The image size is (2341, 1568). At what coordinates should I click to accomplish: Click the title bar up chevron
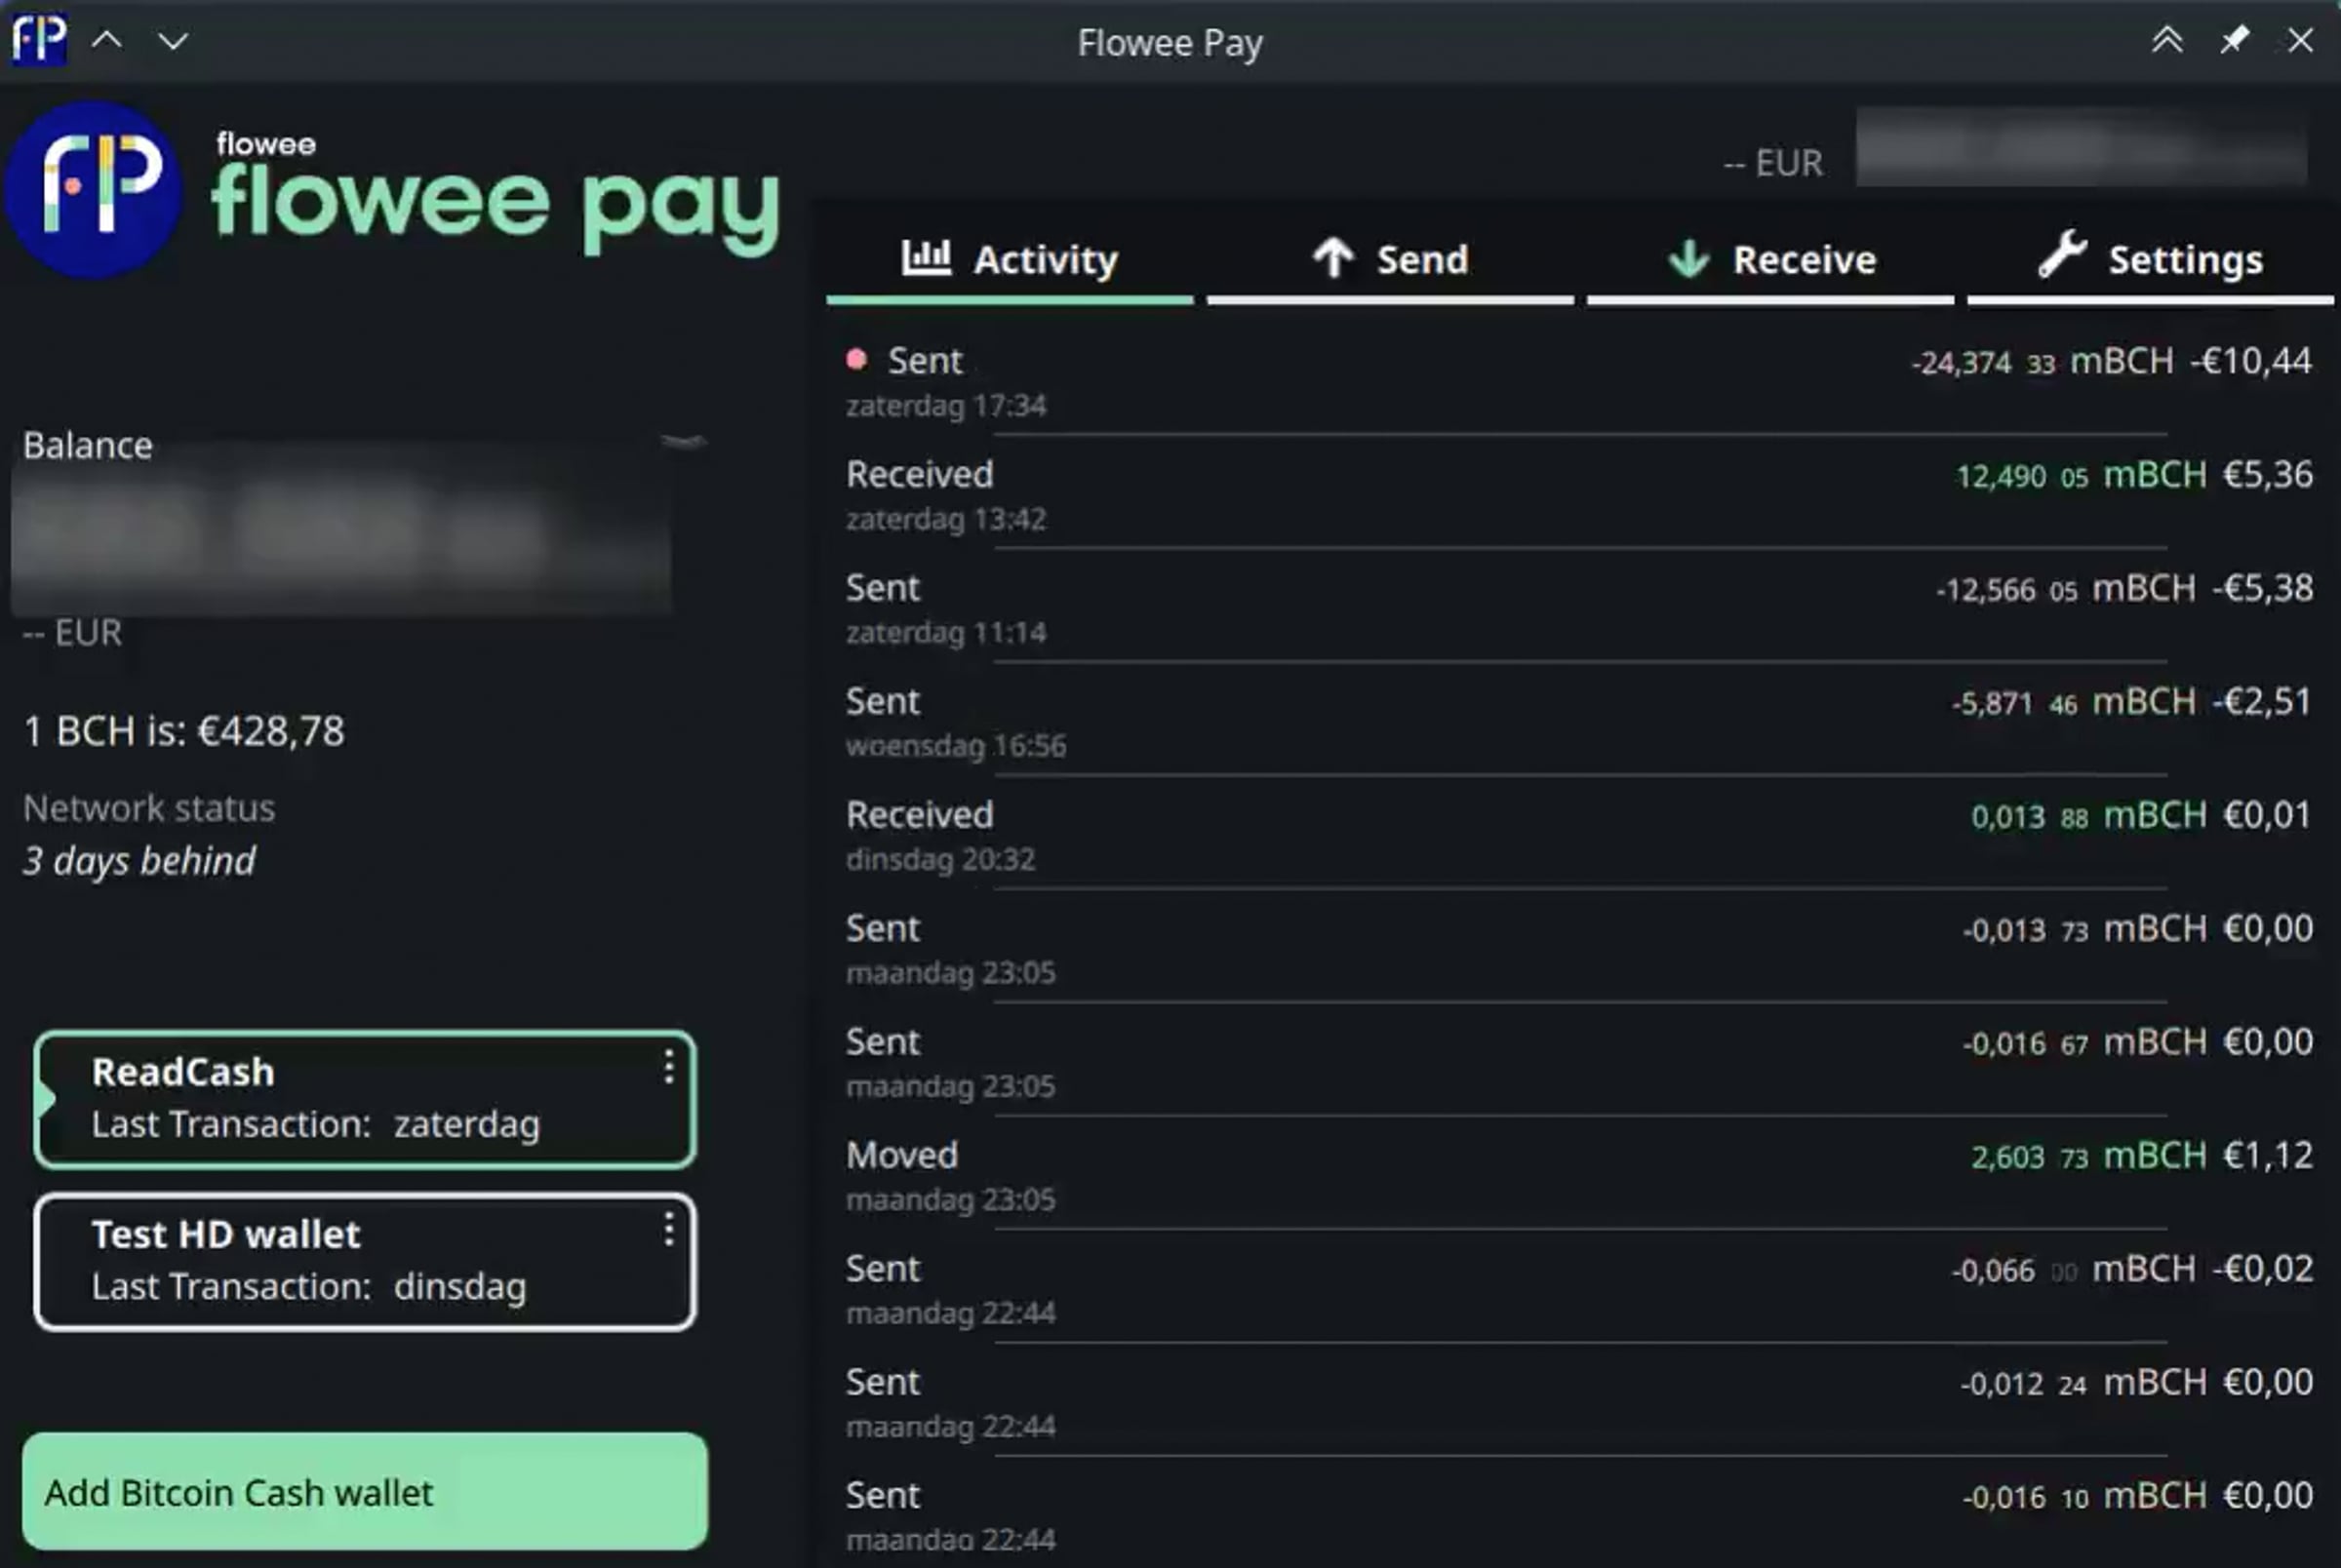point(107,41)
